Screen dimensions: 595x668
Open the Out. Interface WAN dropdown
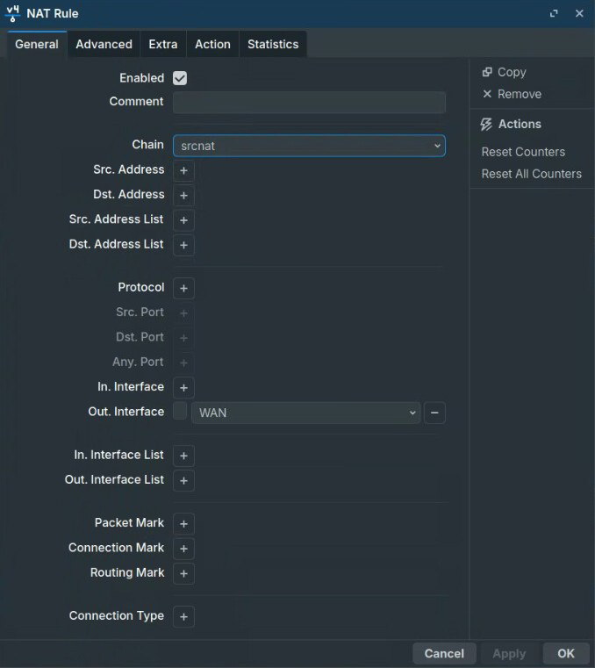tap(306, 413)
